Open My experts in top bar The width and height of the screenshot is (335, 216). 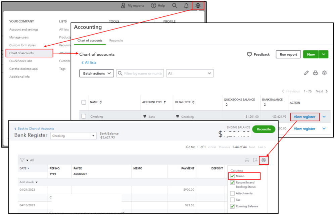coord(133,6)
